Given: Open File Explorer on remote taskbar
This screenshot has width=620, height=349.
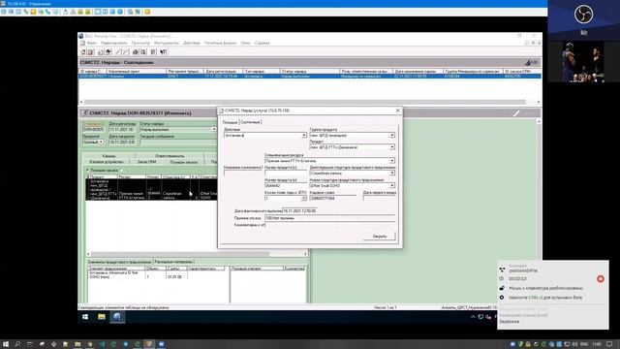Looking at the screenshot, I should [x=102, y=317].
